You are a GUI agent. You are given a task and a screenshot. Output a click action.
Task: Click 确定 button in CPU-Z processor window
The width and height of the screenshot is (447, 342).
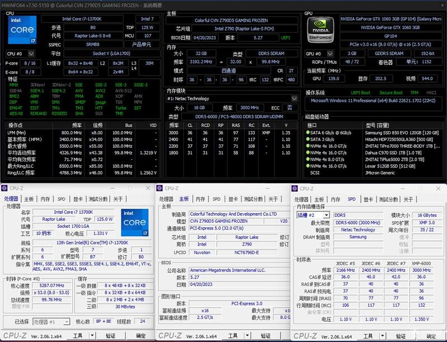pyautogui.click(x=141, y=335)
